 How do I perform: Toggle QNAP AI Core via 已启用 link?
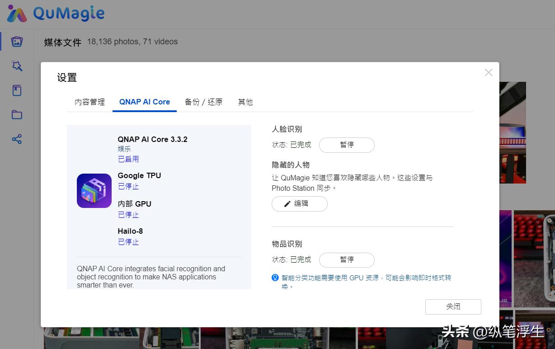coord(128,159)
